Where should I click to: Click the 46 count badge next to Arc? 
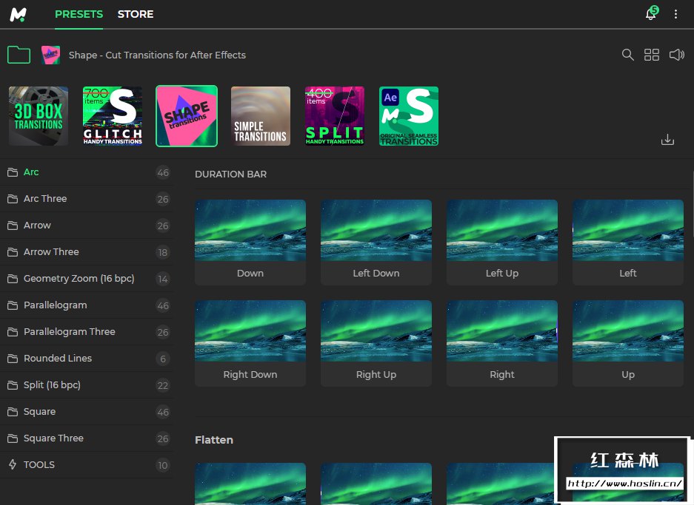point(163,173)
